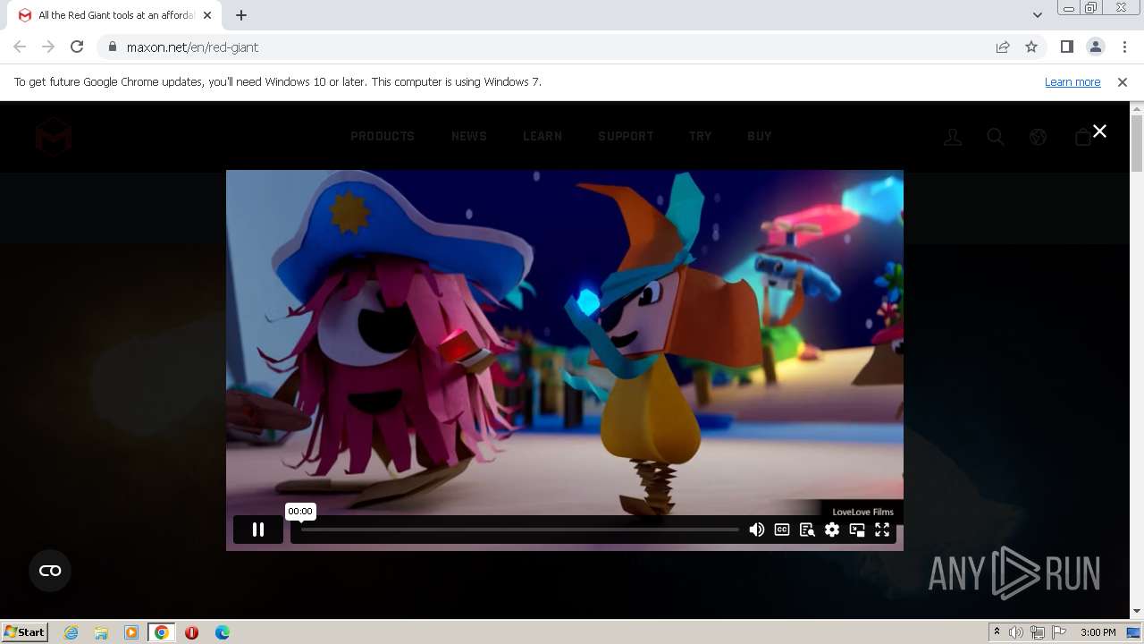Seek along the video progress bar
Image resolution: width=1144 pixels, height=644 pixels.
tap(519, 530)
